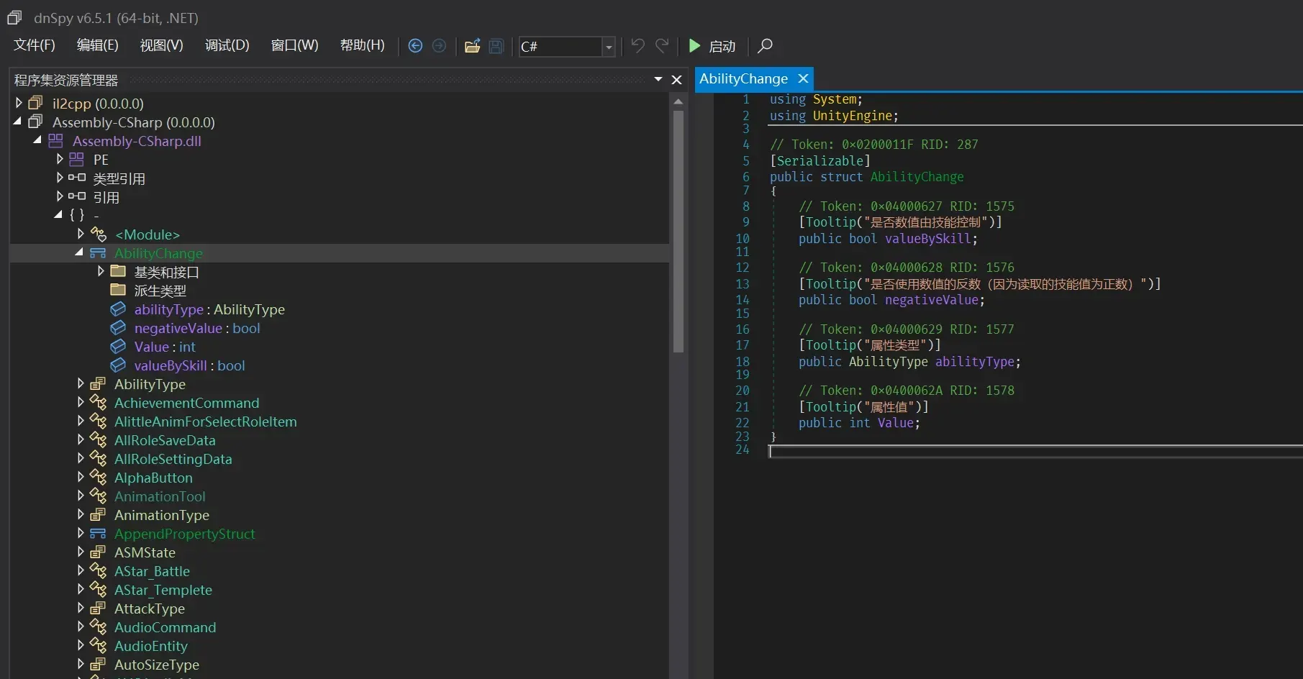Open the 调试(D) menu
The width and height of the screenshot is (1303, 679).
tap(227, 45)
